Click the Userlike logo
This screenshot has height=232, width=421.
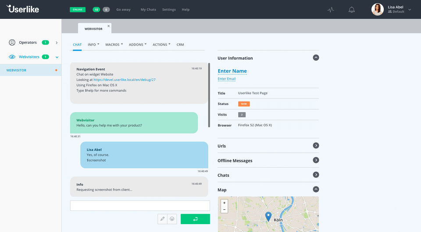[x=24, y=9]
